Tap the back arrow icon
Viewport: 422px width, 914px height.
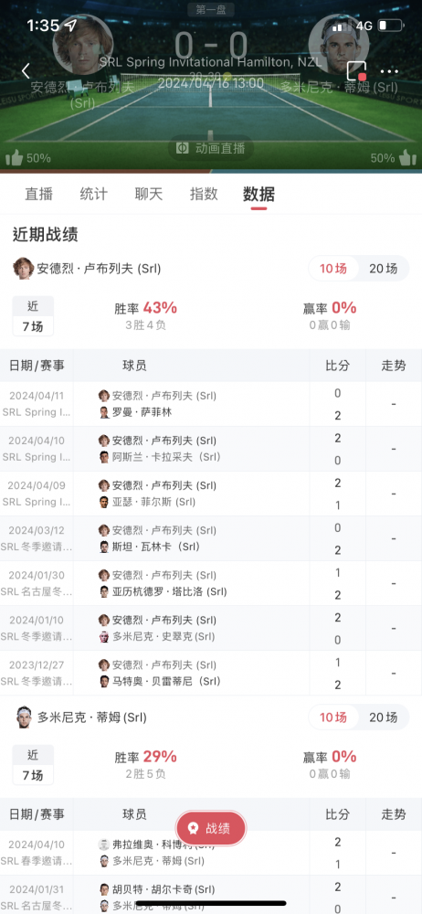(26, 71)
